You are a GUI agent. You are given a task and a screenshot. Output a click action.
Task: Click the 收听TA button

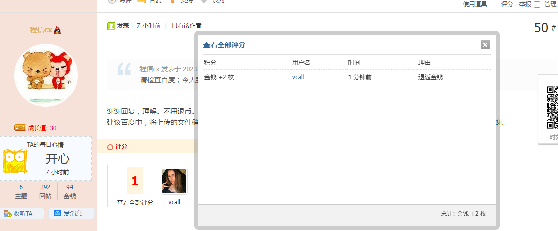(x=18, y=214)
